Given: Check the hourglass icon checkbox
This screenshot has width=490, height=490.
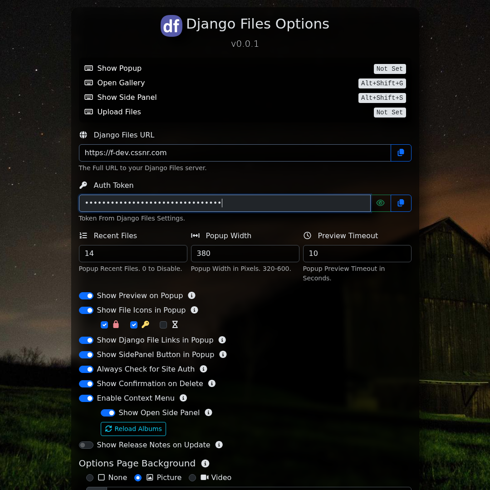Looking at the screenshot, I should click(163, 325).
